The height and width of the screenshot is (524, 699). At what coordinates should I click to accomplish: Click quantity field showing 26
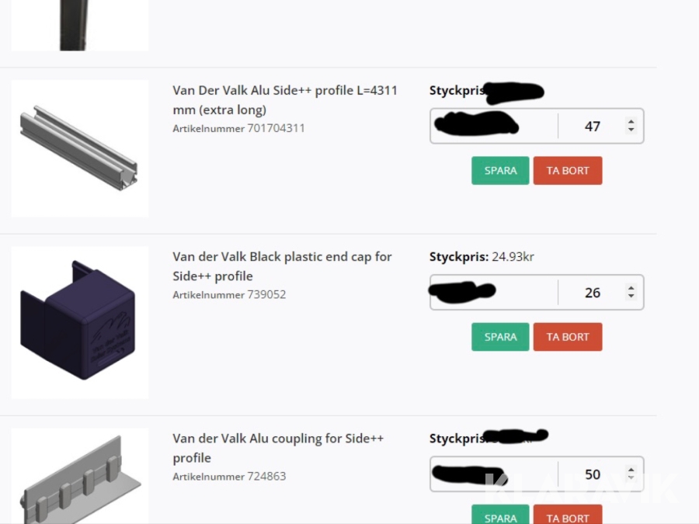592,293
